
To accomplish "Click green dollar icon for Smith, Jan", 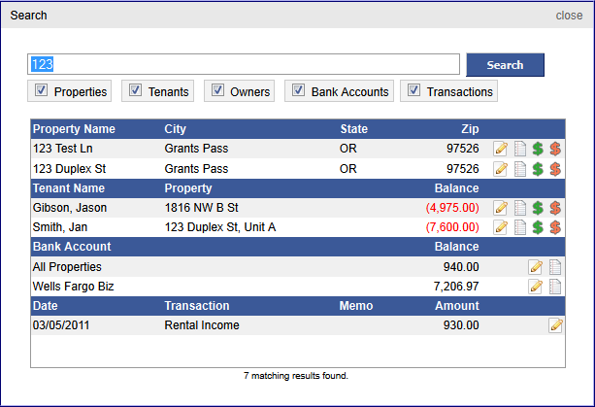I will (x=537, y=227).
